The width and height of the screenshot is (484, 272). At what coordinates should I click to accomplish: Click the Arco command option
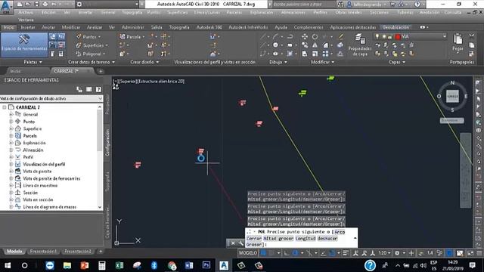(340, 232)
